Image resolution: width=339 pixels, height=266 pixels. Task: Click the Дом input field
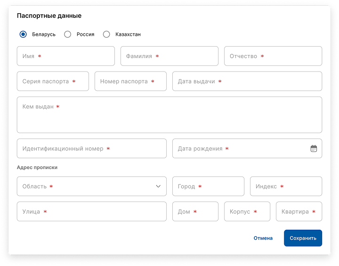[195, 211]
